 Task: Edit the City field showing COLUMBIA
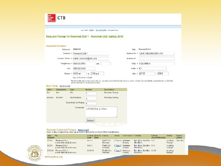pyautogui.click(x=157, y=64)
